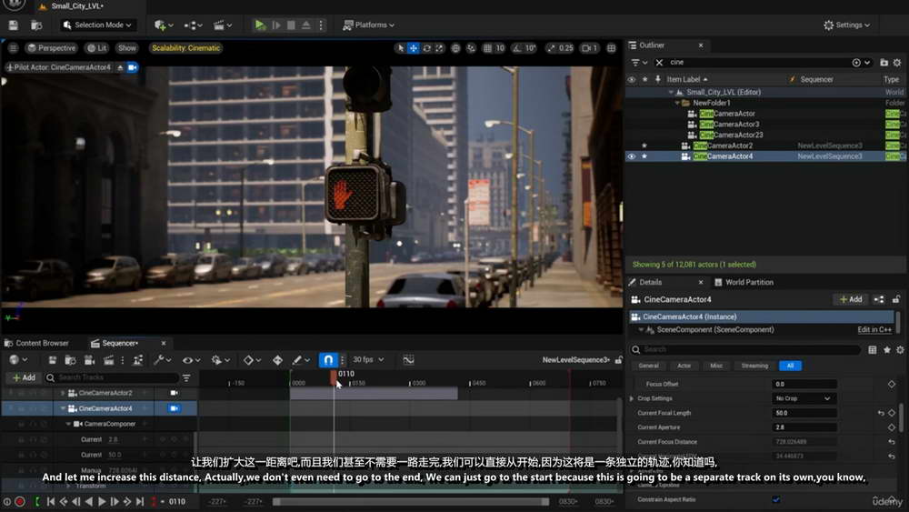The image size is (909, 512).
Task: Toggle world/local coordinate system globe icon
Action: (455, 48)
